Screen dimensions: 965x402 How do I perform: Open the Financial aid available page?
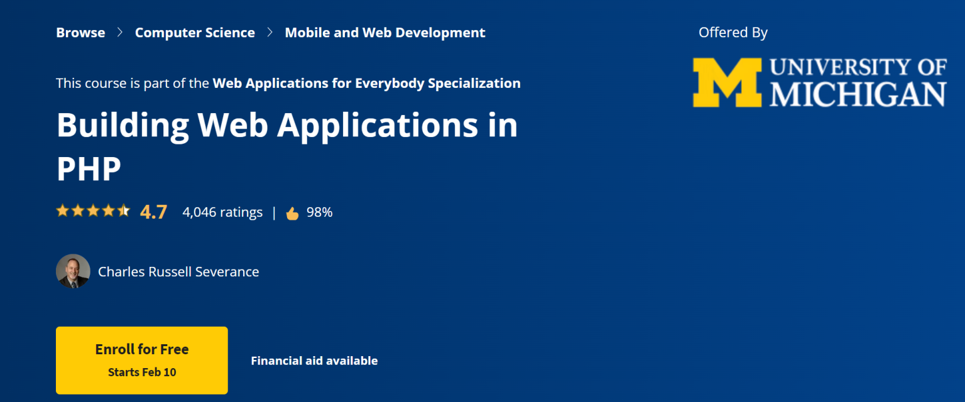(x=314, y=361)
